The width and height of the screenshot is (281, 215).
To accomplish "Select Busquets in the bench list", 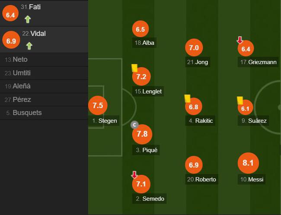I will [x=44, y=113].
